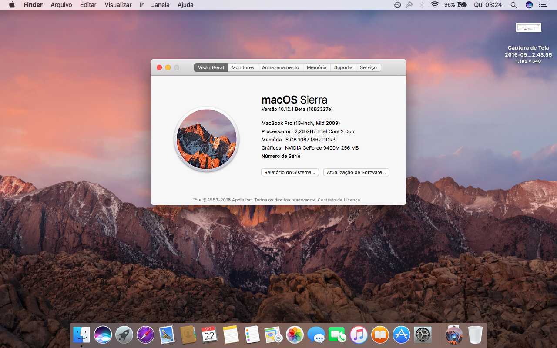Switch to the Monitores tab
Screen dimensions: 557x348
(243, 67)
